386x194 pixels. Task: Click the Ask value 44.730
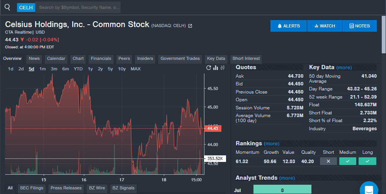pyautogui.click(x=296, y=76)
